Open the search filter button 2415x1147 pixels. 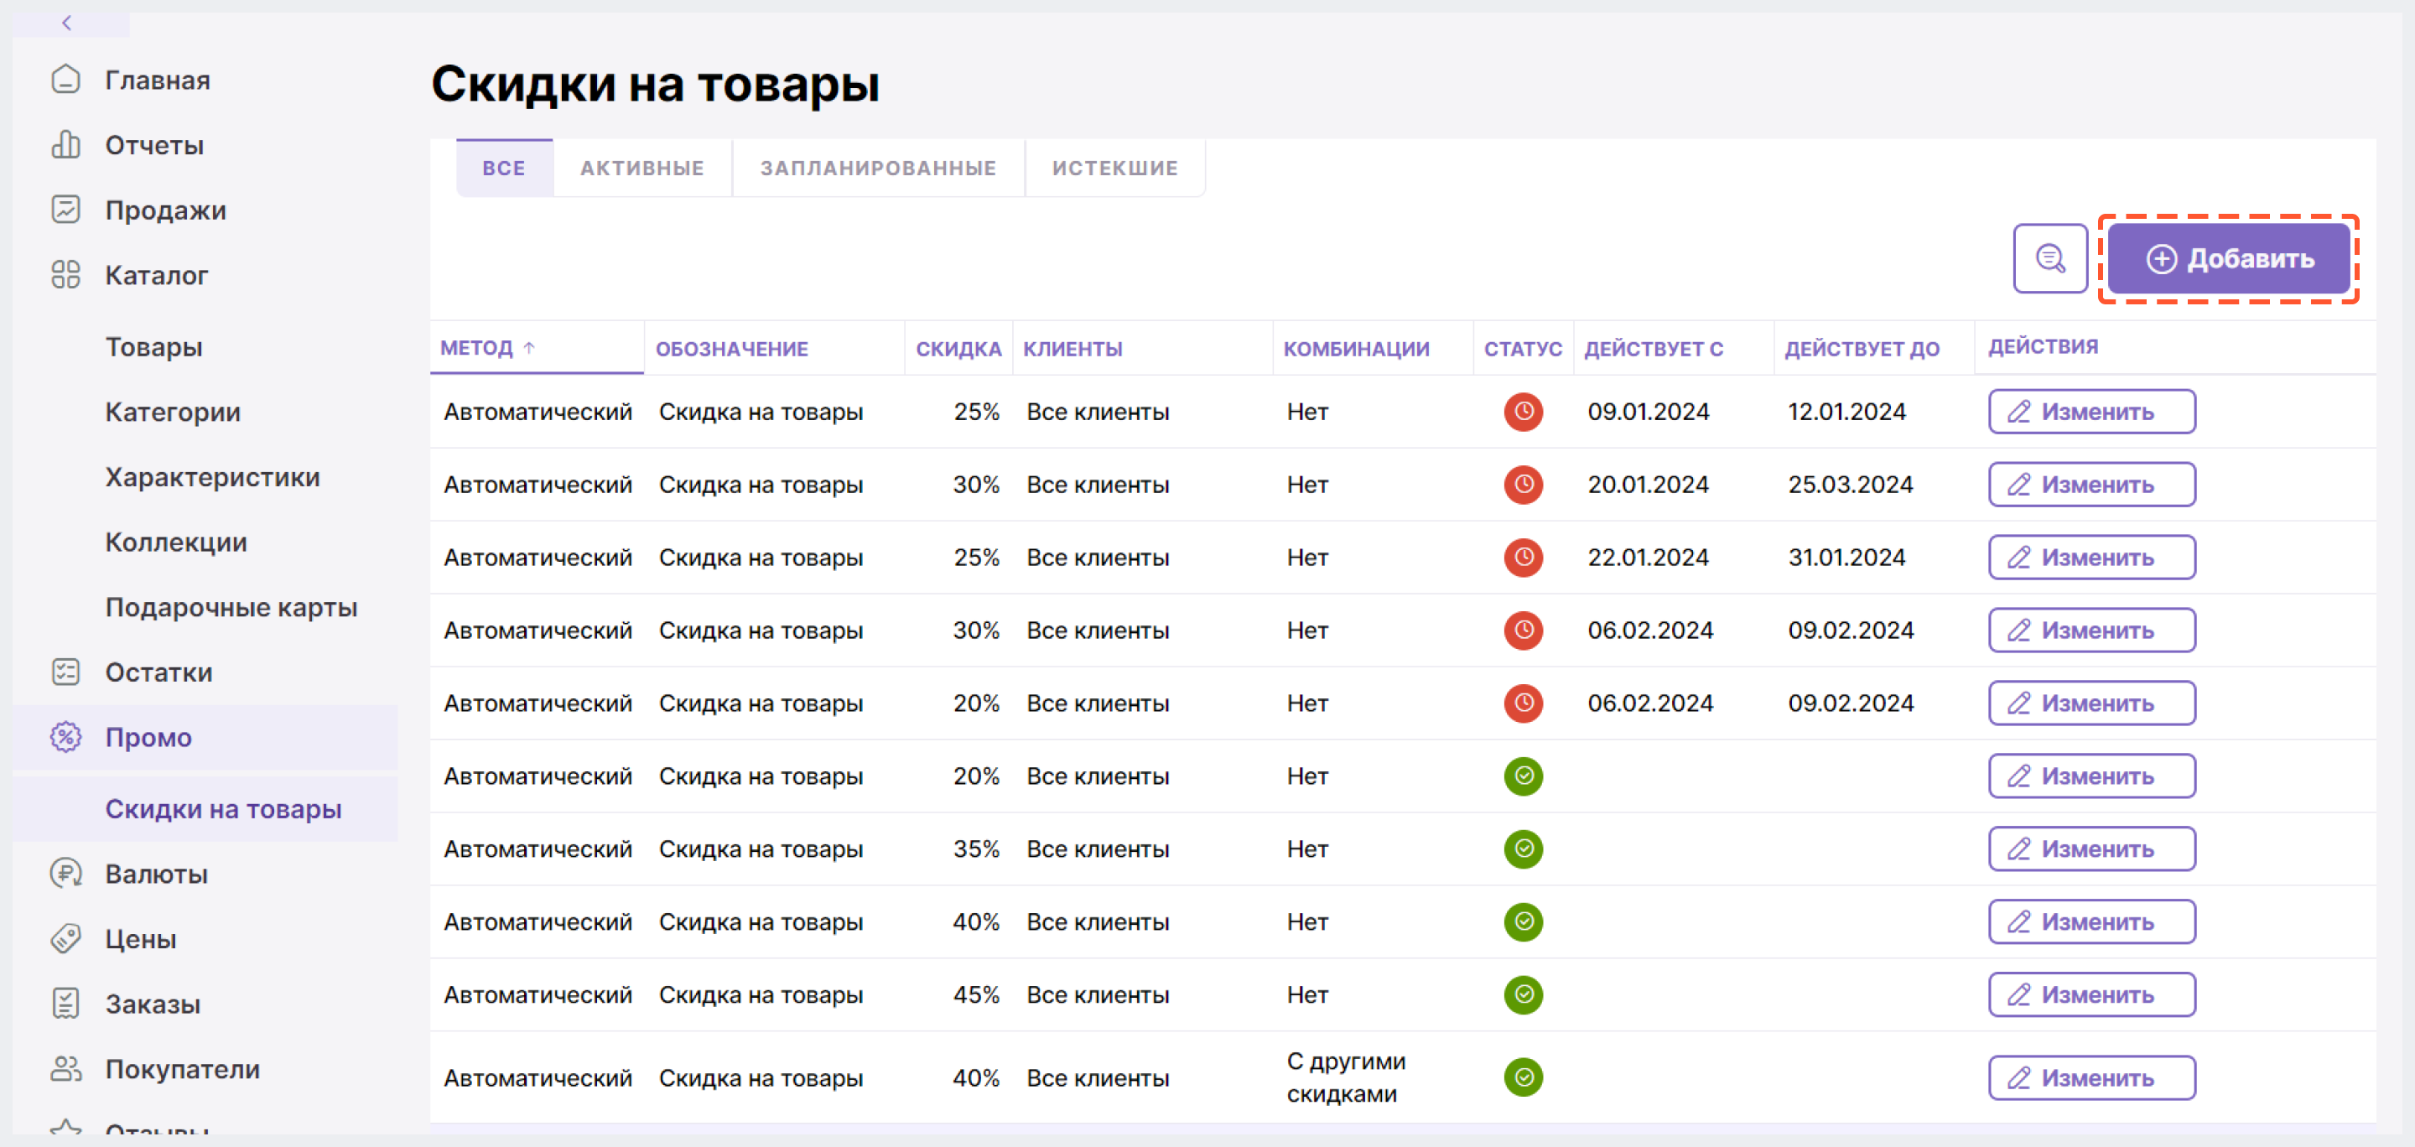tap(2050, 258)
